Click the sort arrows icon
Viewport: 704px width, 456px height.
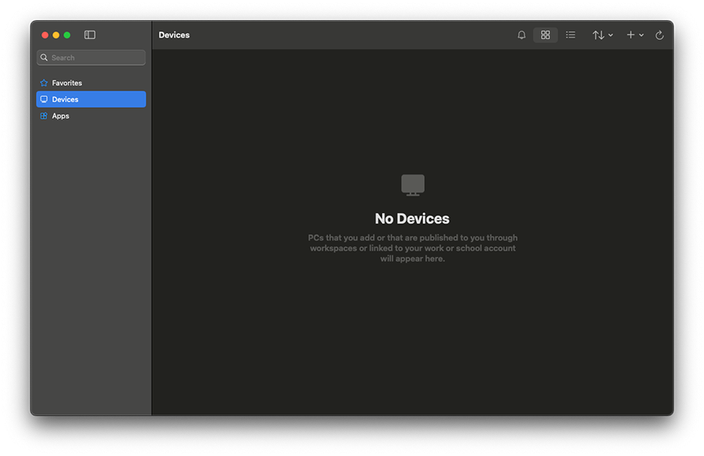[x=598, y=35]
